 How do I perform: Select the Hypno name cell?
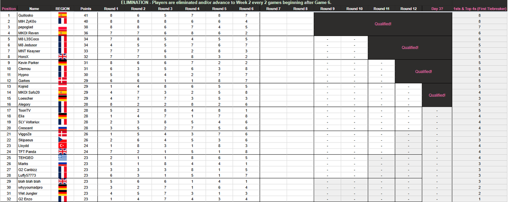click(34, 74)
